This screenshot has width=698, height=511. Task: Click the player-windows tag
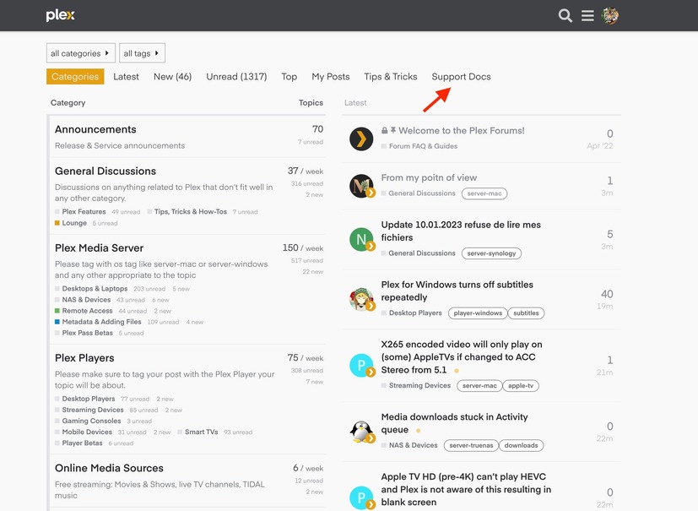(478, 313)
